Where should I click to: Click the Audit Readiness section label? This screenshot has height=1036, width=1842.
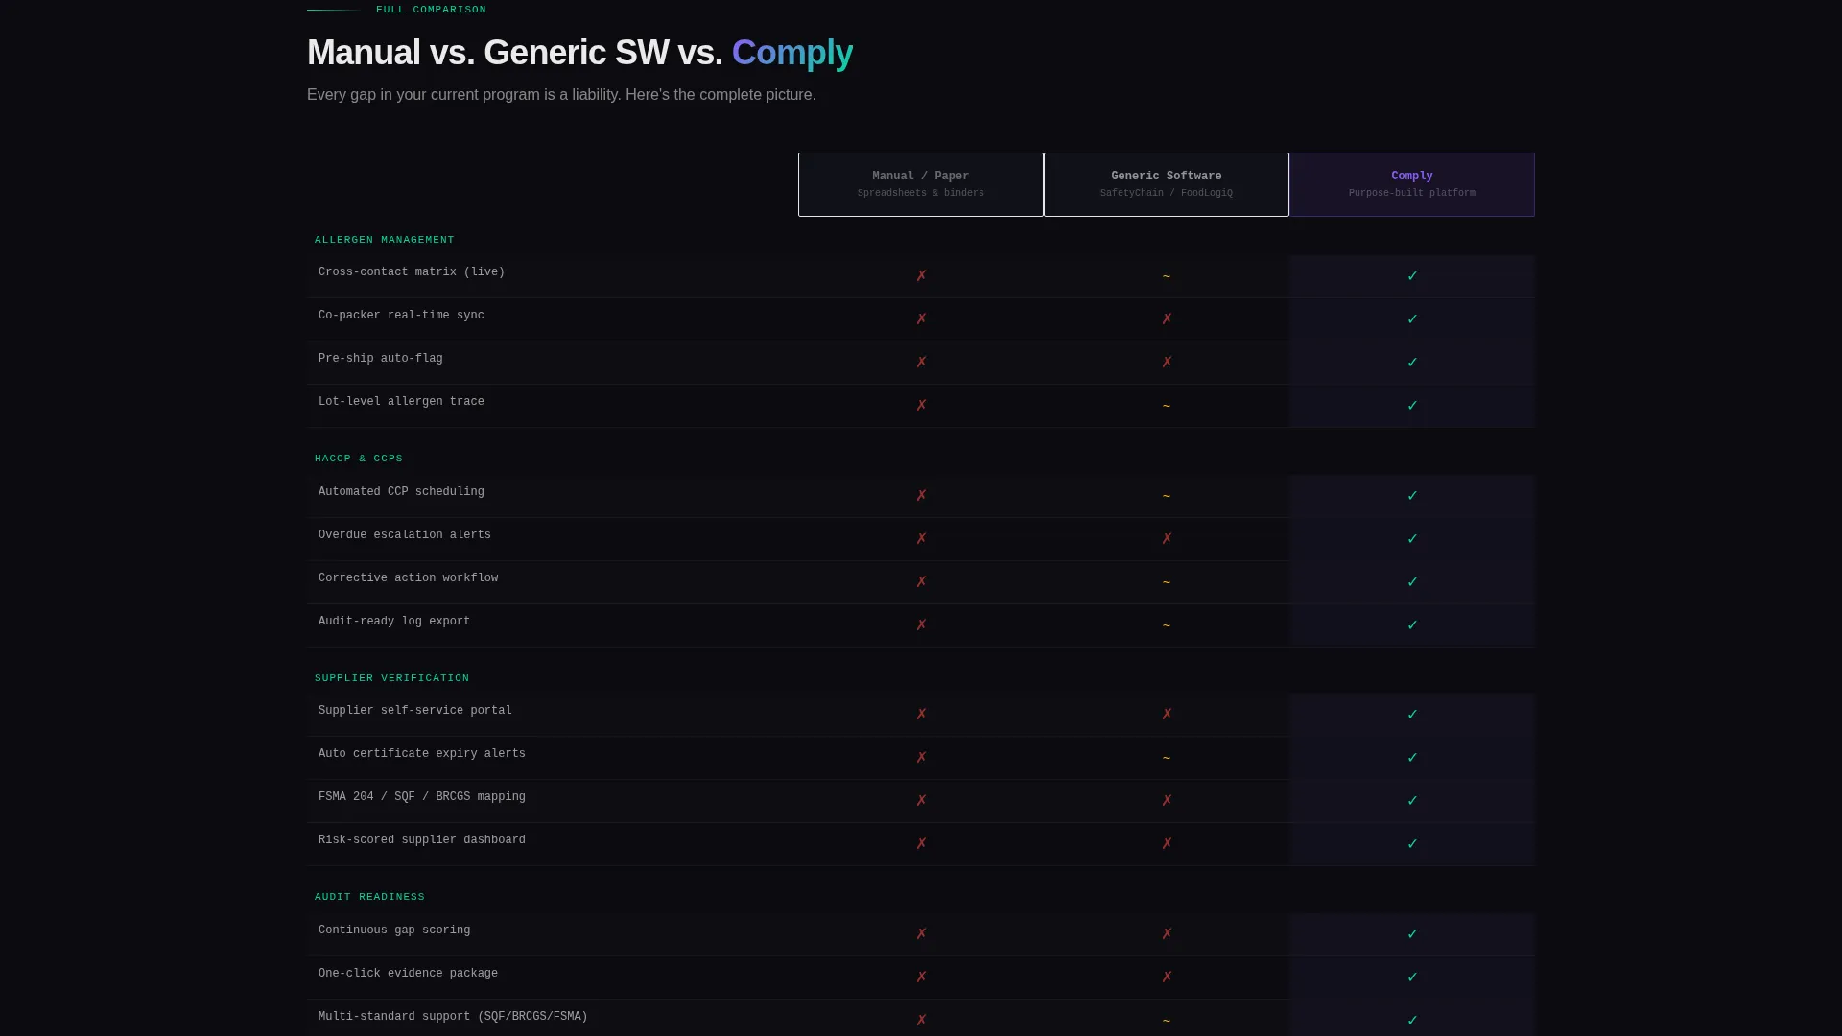click(369, 897)
